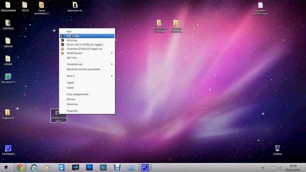306x172 pixels.
Task: Click the volume icon in system tray
Action: click(x=268, y=168)
